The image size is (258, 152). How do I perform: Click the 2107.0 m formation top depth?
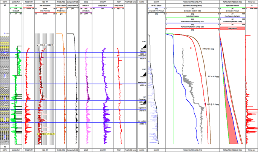[x=143, y=111]
